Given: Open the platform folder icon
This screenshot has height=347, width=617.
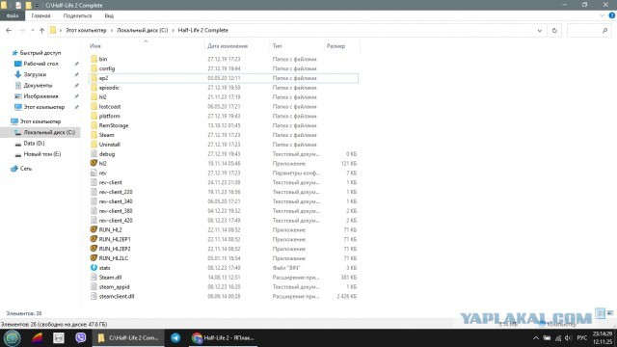Looking at the screenshot, I should click(94, 116).
